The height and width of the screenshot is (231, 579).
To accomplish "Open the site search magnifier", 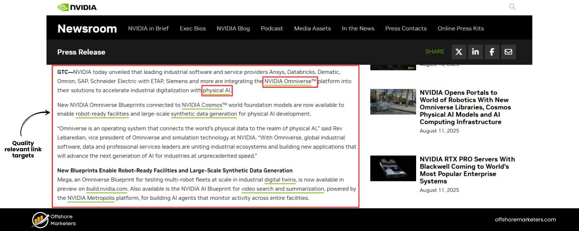I will click(512, 7).
